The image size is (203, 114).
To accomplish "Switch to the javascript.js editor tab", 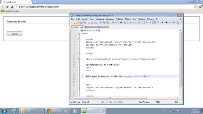I will point(91,27).
